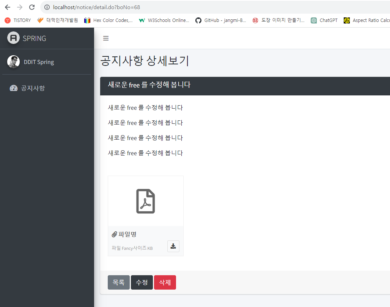390x307 pixels.
Task: Click the red 삭제 button to delete
Action: pyautogui.click(x=165, y=282)
